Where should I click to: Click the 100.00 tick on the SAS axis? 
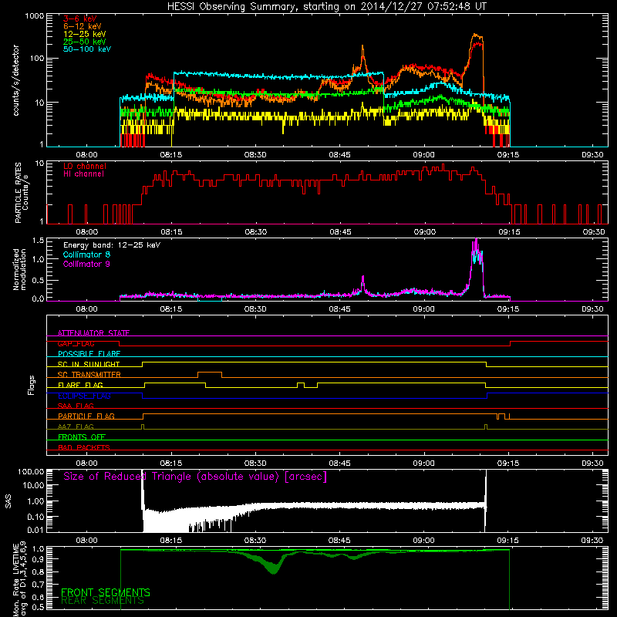point(31,472)
